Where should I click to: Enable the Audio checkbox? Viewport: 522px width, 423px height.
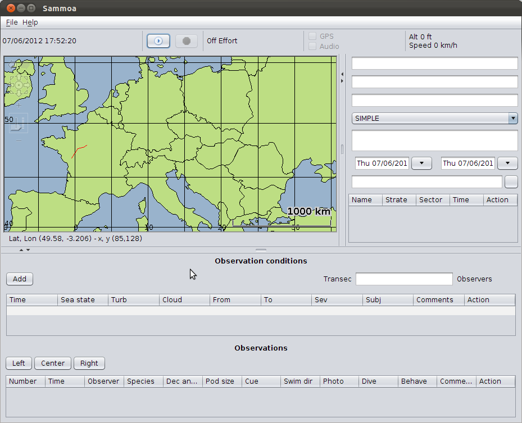pyautogui.click(x=312, y=46)
